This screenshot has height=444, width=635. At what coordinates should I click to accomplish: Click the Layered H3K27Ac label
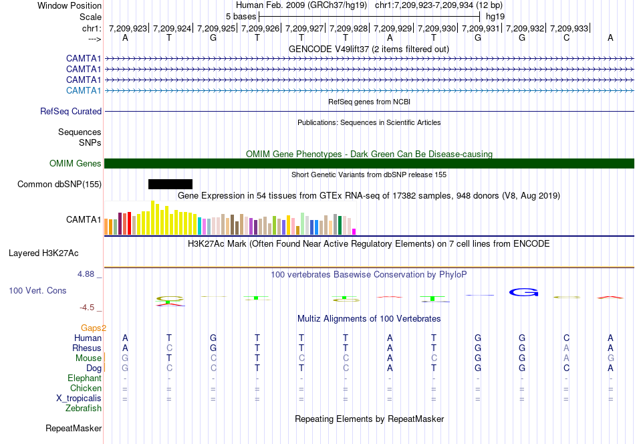[43, 253]
